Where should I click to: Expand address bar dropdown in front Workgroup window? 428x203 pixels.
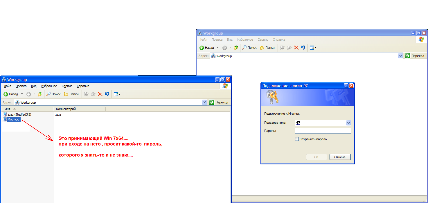coord(205,102)
